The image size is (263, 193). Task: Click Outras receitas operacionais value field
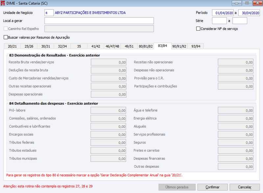click(108, 86)
